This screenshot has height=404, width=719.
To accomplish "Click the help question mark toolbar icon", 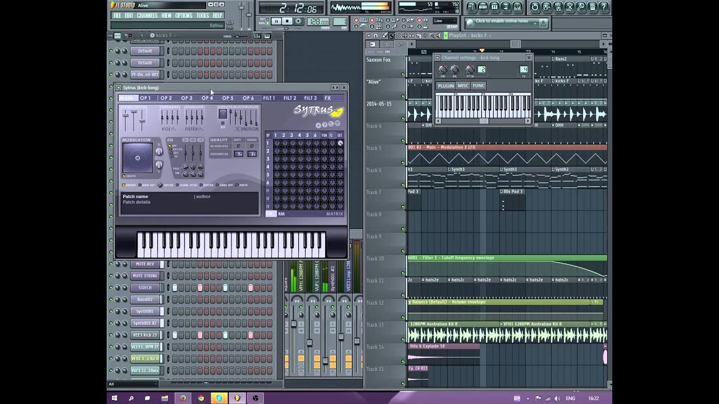I will (604, 7).
